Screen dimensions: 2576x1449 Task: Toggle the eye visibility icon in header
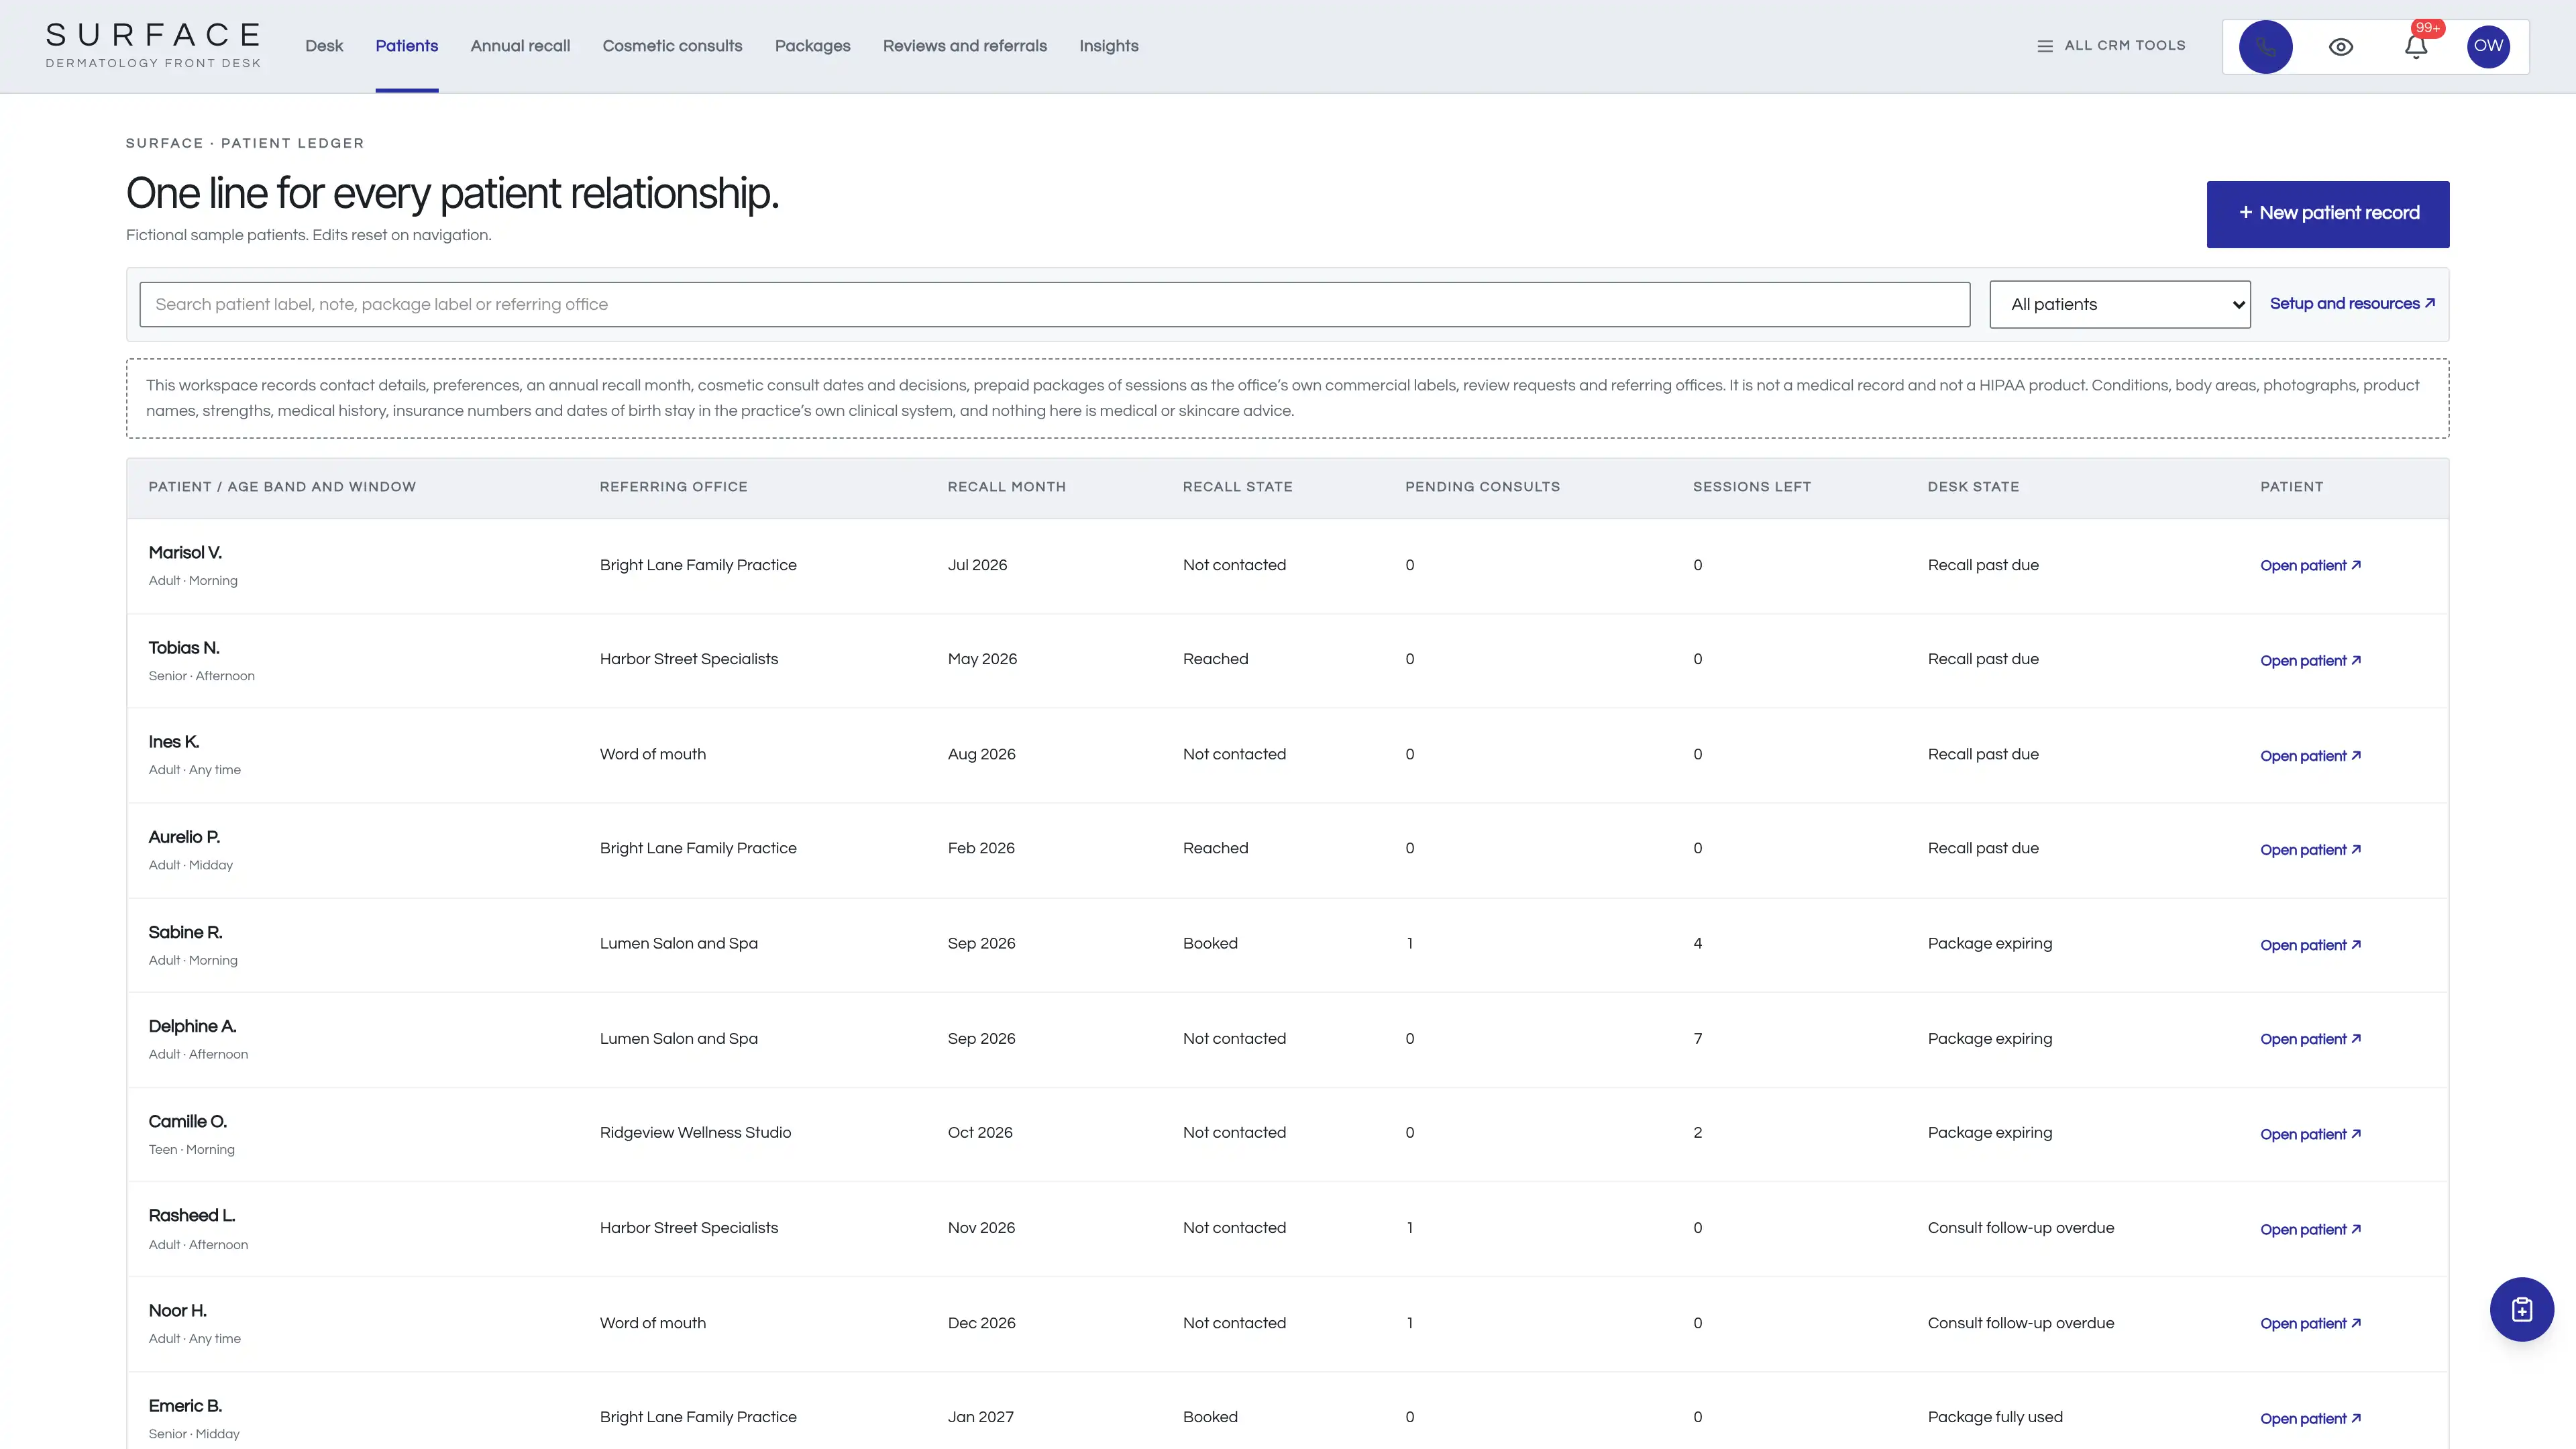tap(2340, 47)
